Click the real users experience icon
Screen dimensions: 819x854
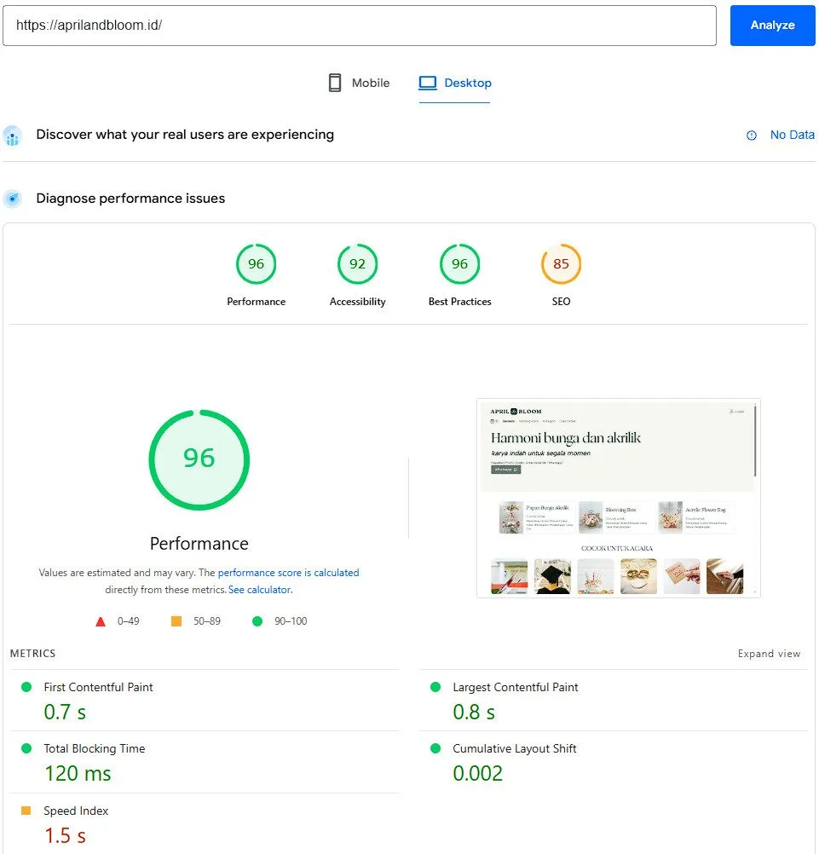(12, 136)
